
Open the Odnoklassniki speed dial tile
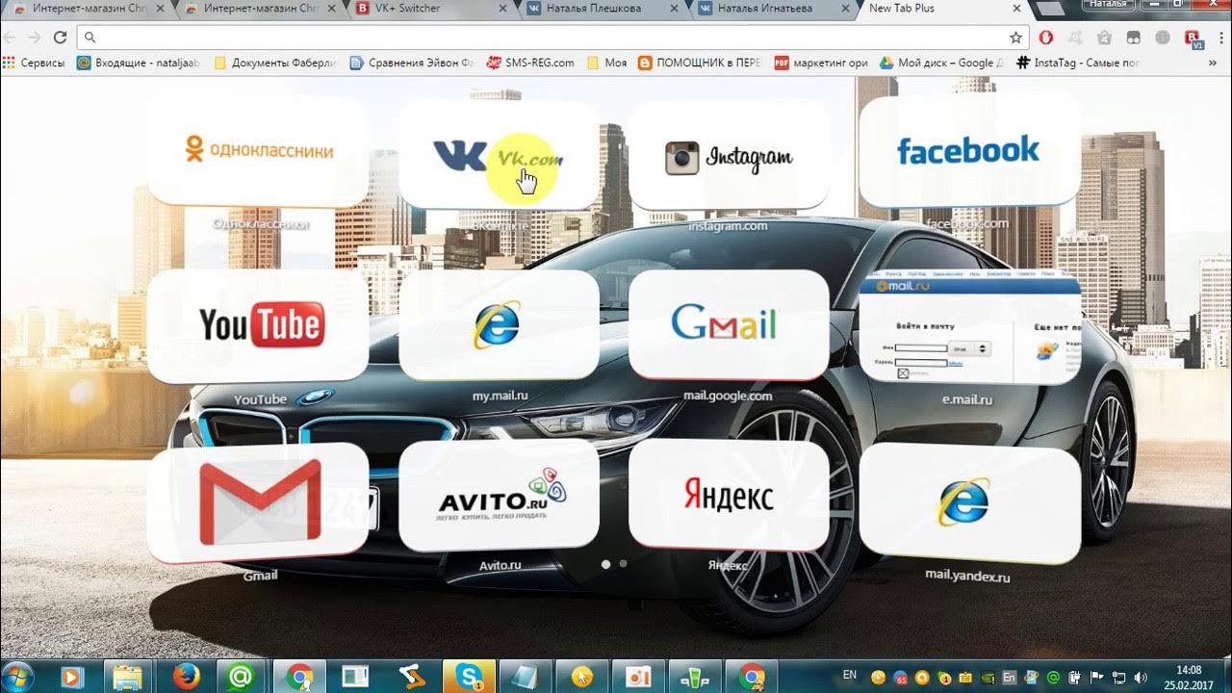pyautogui.click(x=258, y=151)
